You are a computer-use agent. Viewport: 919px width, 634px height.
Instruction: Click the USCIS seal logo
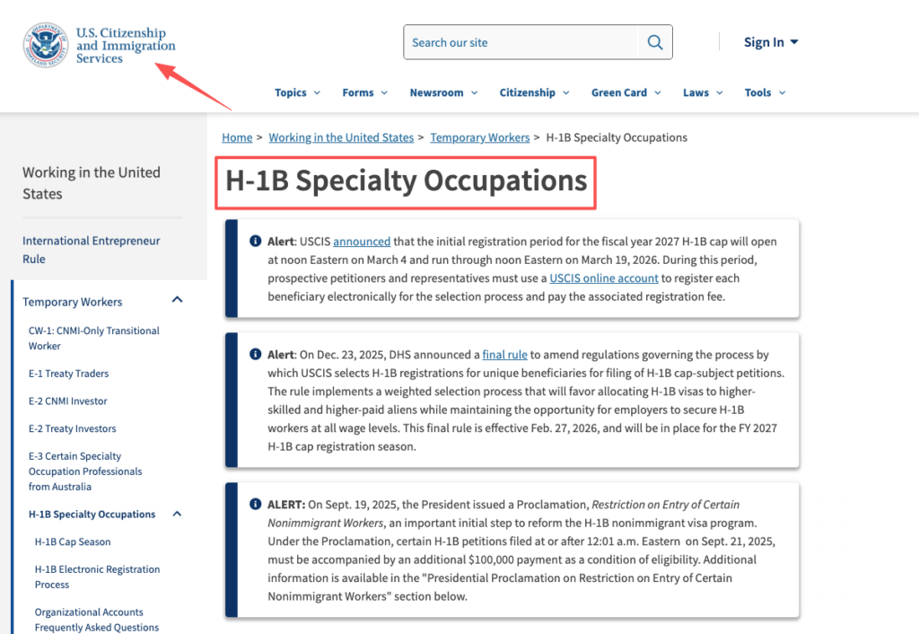click(45, 42)
